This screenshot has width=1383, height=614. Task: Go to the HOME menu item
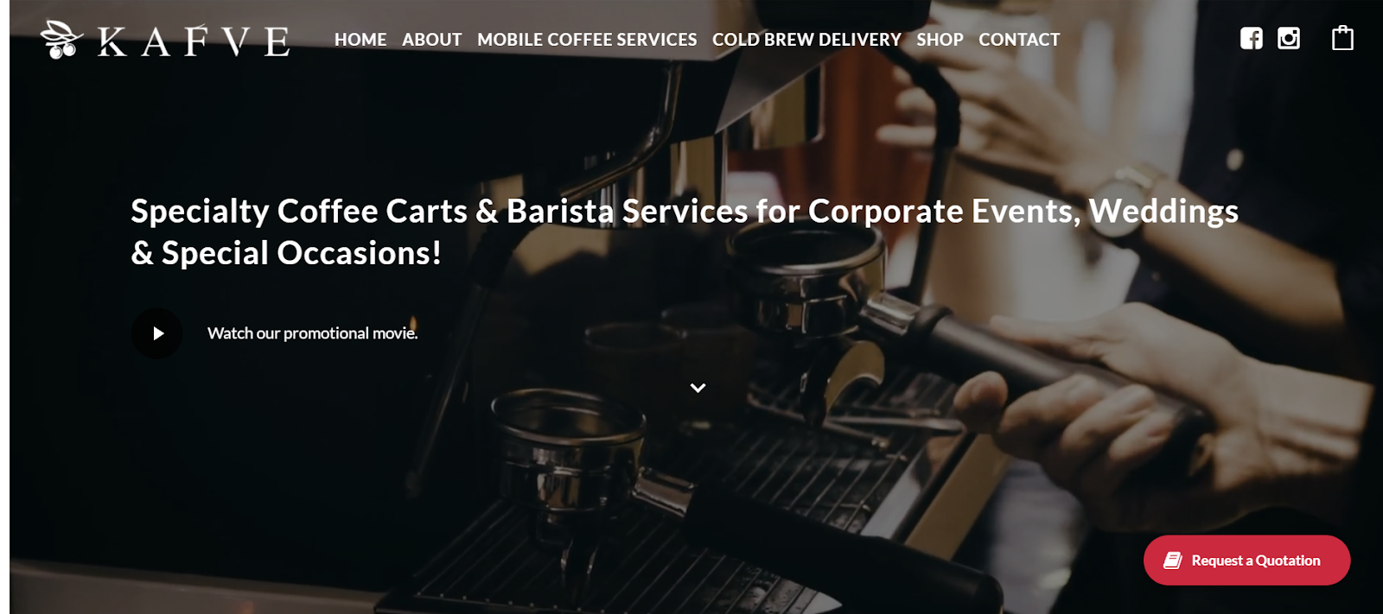click(360, 40)
